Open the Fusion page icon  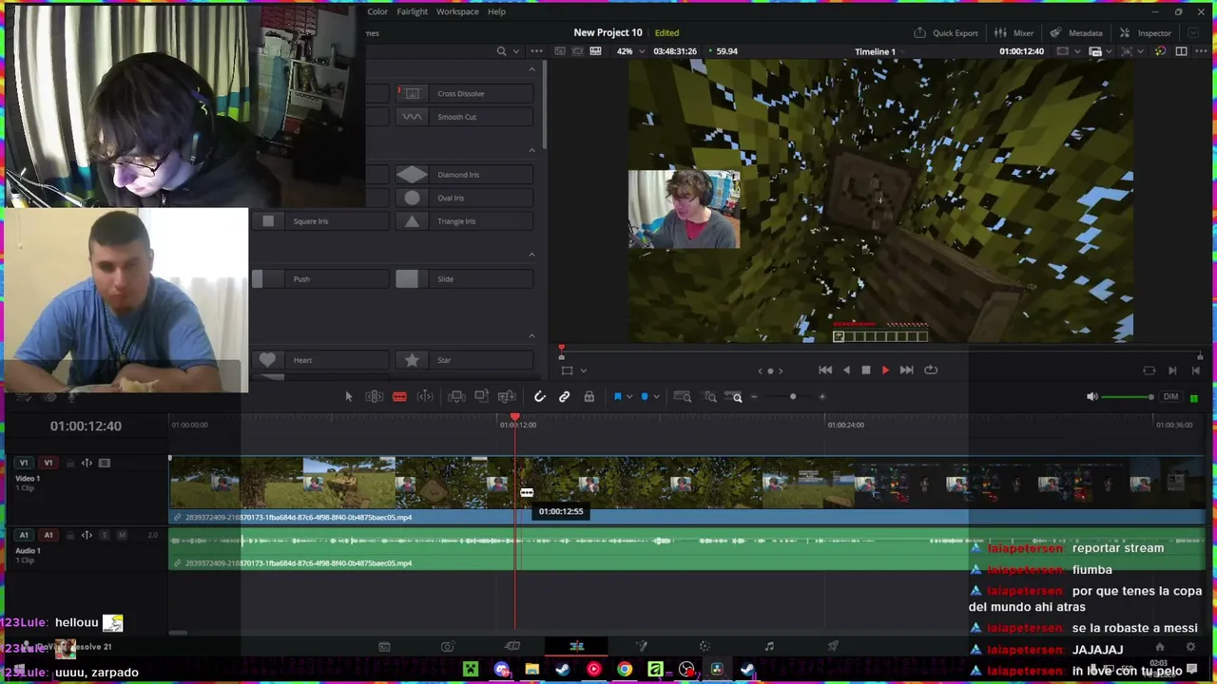[x=641, y=647]
